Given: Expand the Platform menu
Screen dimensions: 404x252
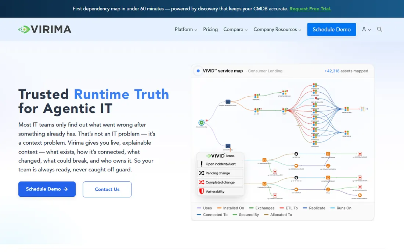Looking at the screenshot, I should tap(186, 29).
